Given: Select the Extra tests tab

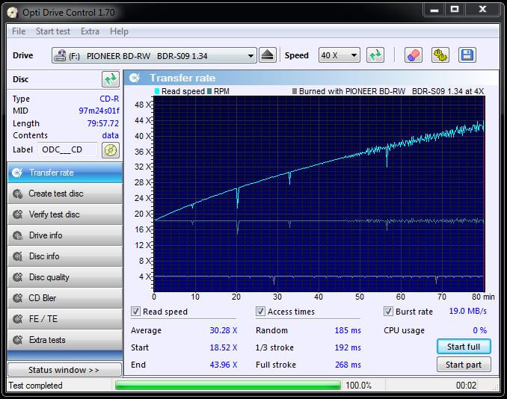Looking at the screenshot, I should [65, 340].
